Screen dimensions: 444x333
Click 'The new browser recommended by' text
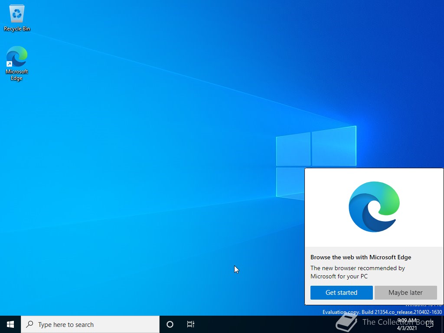point(358,268)
